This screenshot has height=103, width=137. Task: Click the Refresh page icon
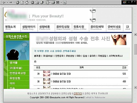22,2
